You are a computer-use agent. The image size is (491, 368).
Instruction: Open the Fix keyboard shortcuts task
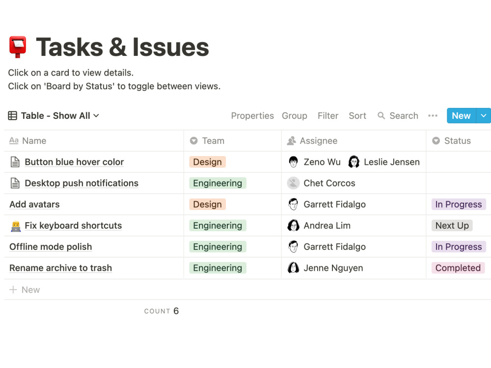coord(73,226)
